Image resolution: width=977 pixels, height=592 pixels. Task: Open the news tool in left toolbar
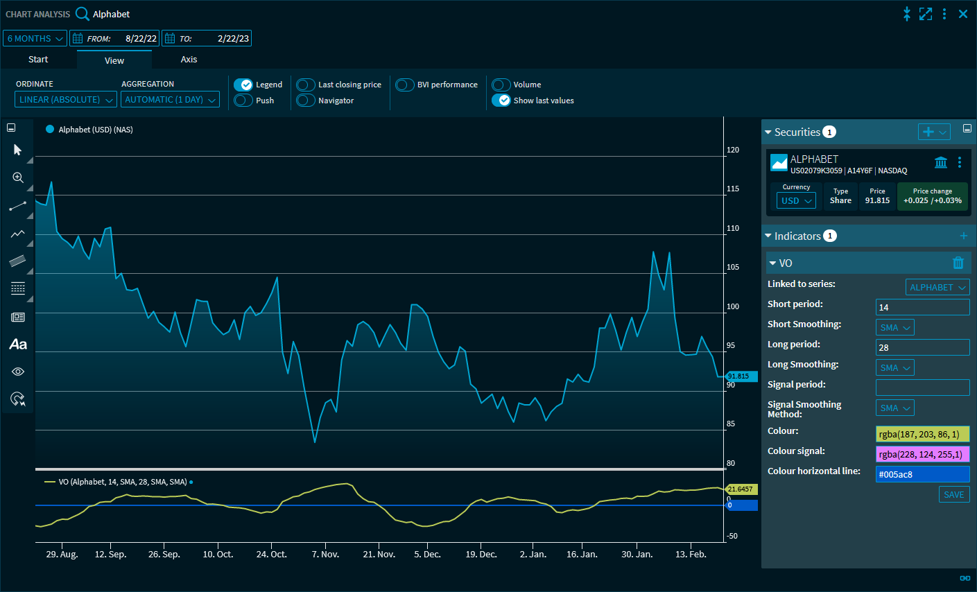[x=18, y=317]
